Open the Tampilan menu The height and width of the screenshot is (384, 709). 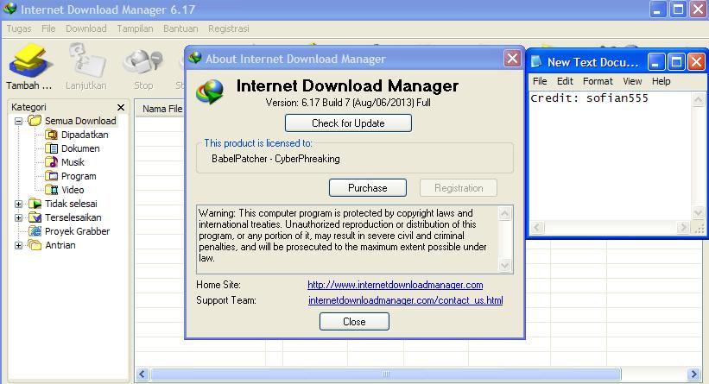(x=135, y=28)
